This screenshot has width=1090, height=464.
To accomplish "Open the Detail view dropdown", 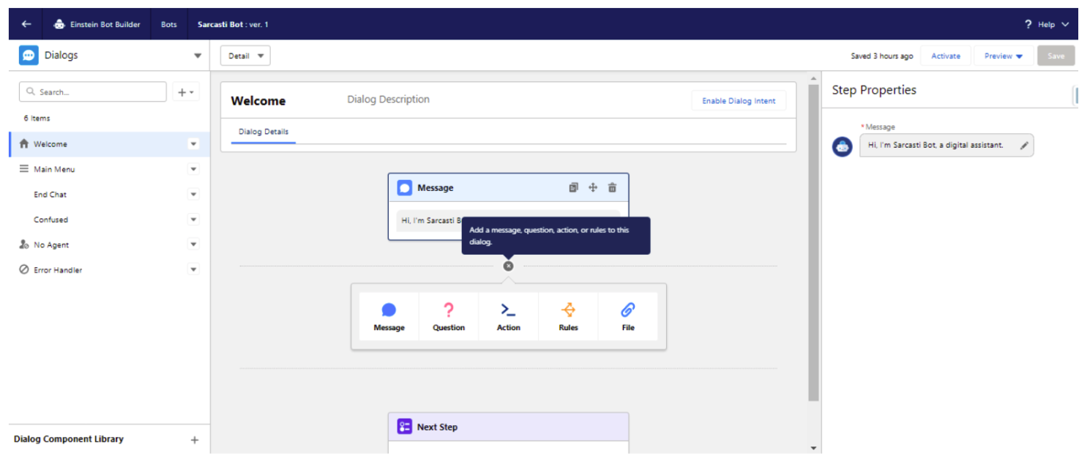I will [245, 56].
